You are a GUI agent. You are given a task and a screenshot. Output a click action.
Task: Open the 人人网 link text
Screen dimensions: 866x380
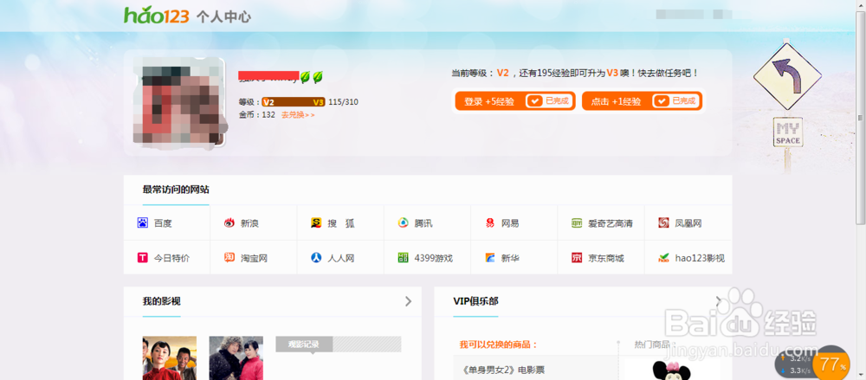point(340,258)
